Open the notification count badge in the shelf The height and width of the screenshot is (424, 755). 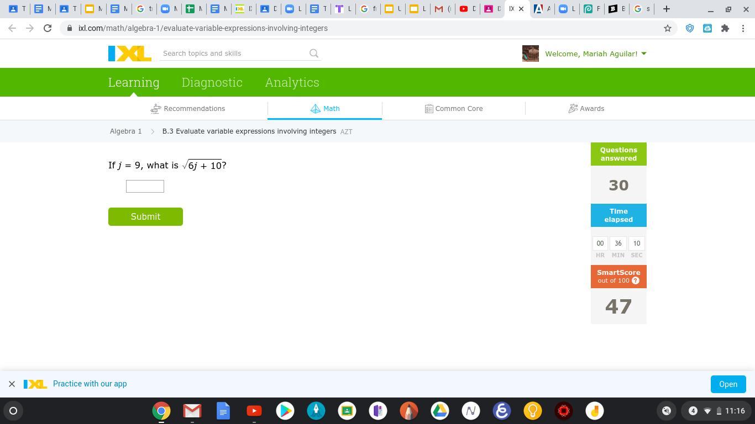click(x=693, y=411)
